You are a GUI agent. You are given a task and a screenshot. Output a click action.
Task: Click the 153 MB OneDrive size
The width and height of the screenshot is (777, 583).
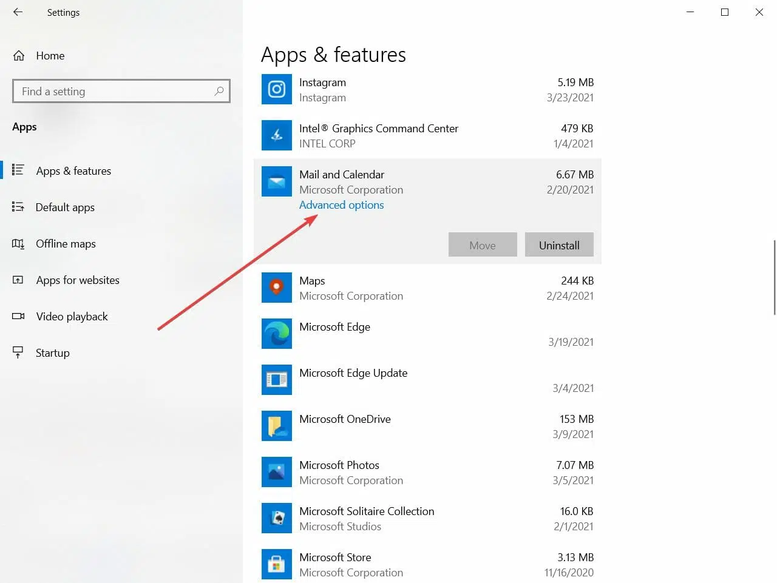coord(577,419)
